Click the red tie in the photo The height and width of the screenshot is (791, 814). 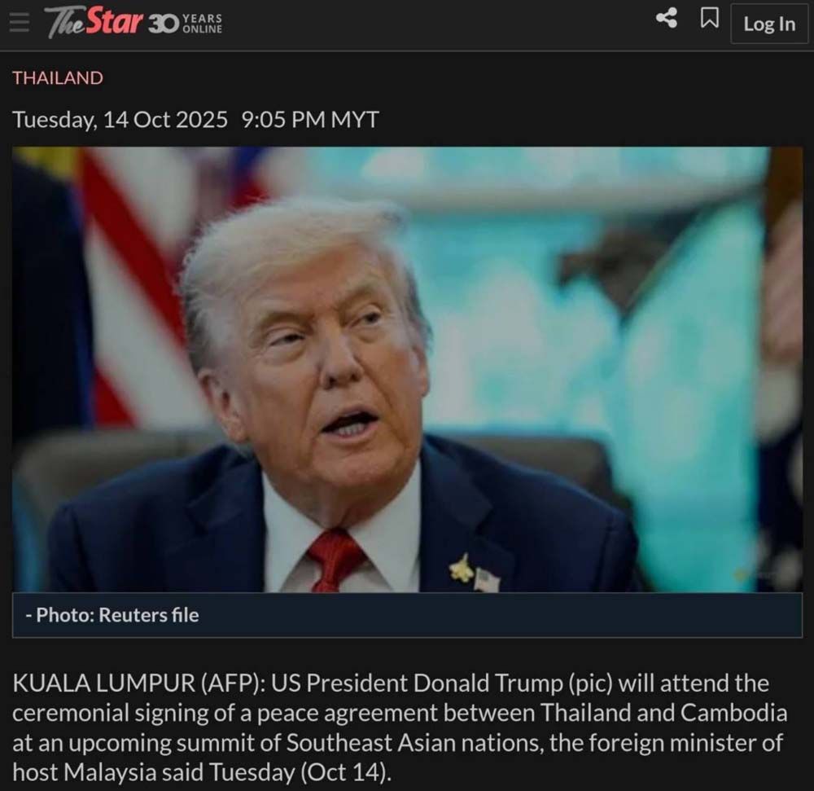[x=335, y=561]
